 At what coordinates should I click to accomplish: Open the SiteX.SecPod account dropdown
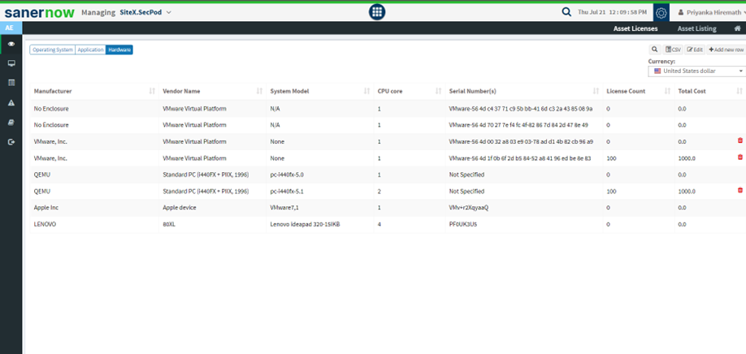[x=145, y=12]
